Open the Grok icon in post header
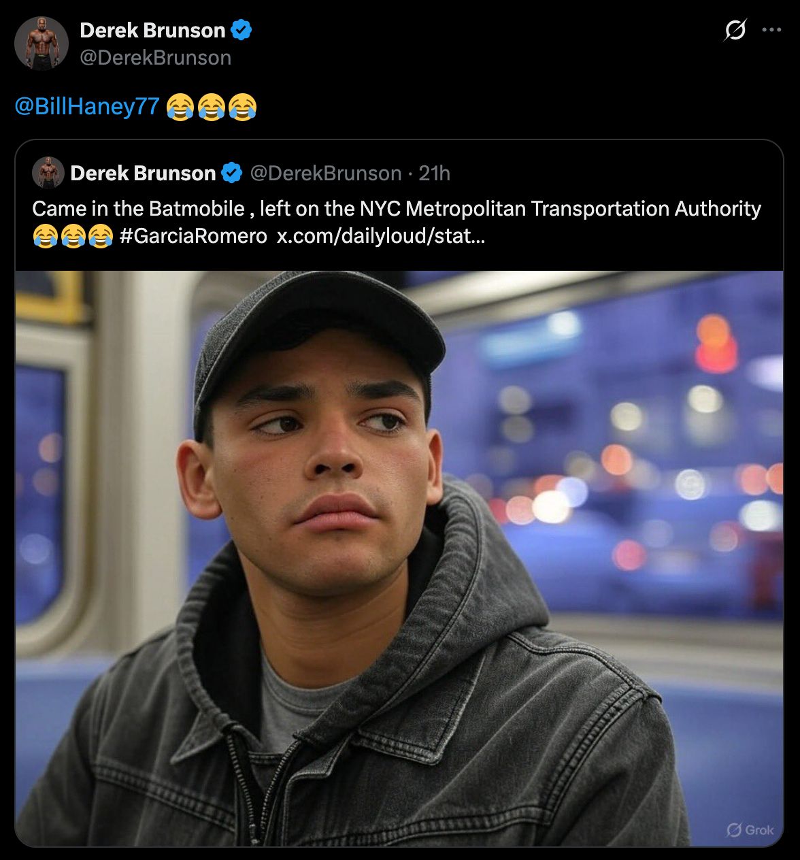Screen dimensions: 800x860 click(735, 30)
